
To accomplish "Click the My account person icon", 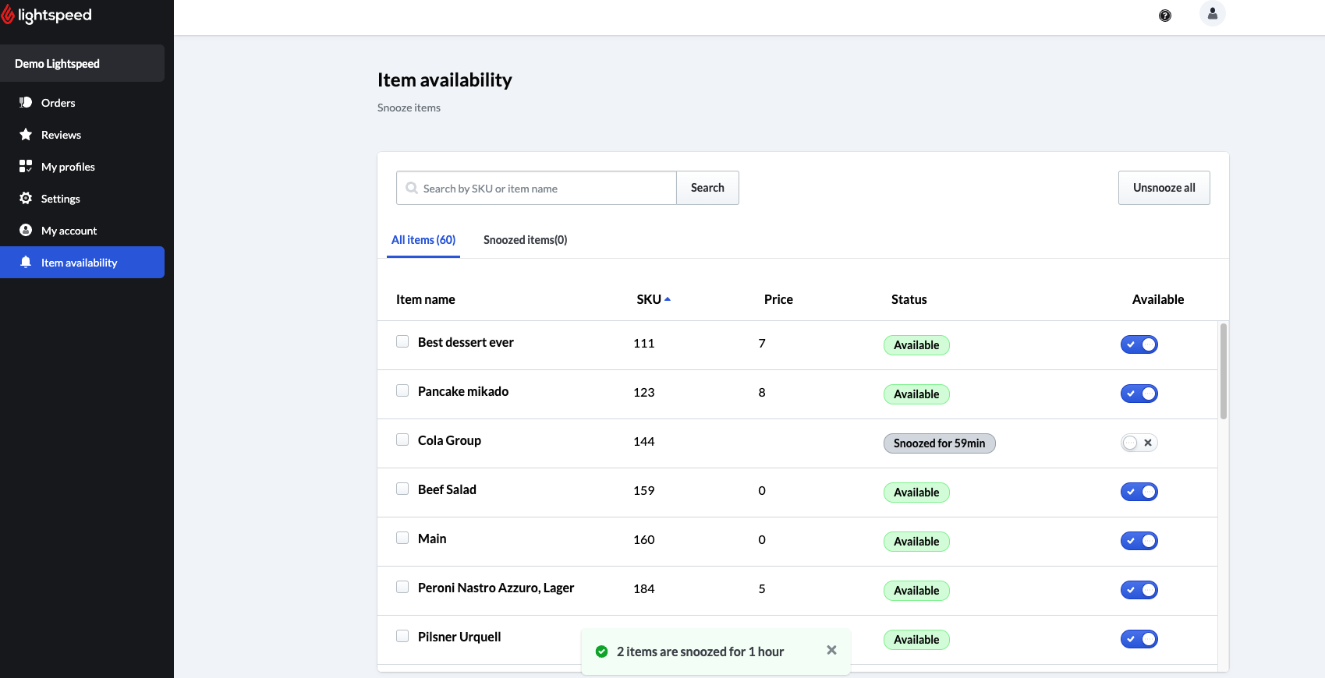I will coord(26,231).
